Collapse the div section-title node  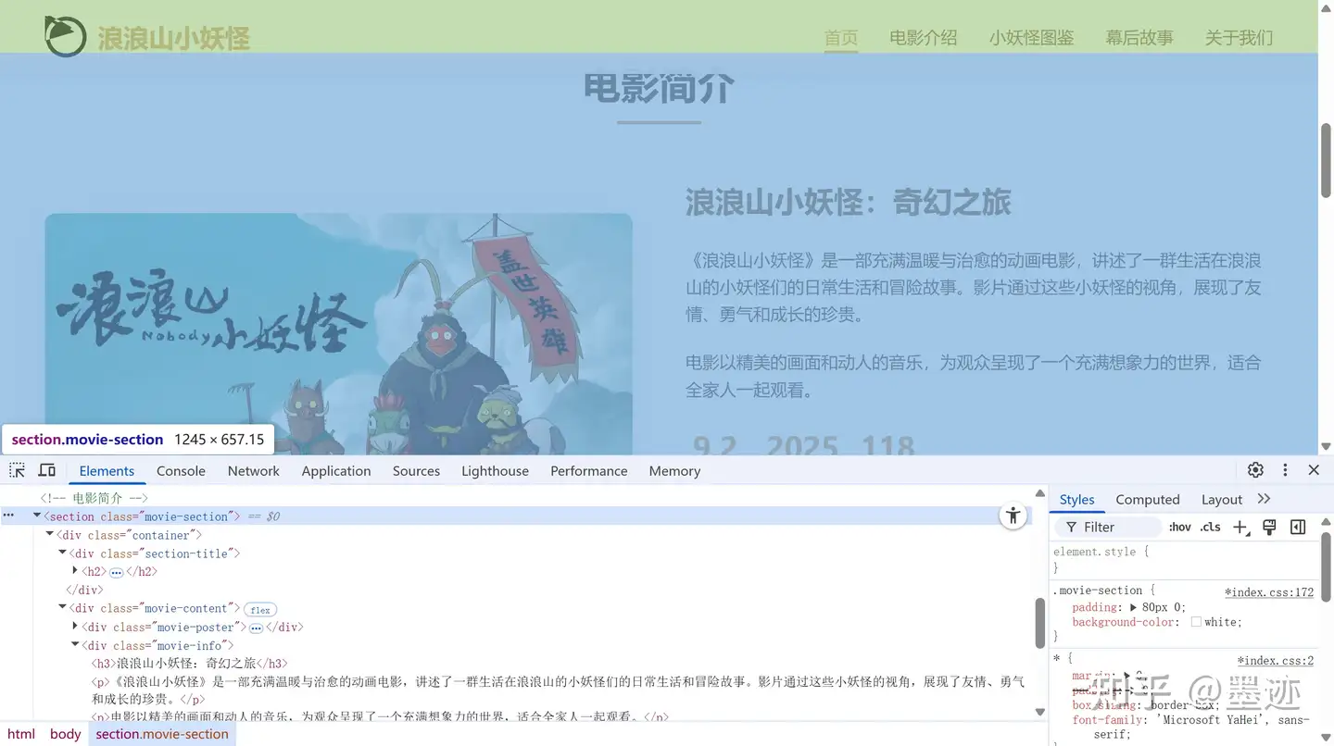coord(63,553)
